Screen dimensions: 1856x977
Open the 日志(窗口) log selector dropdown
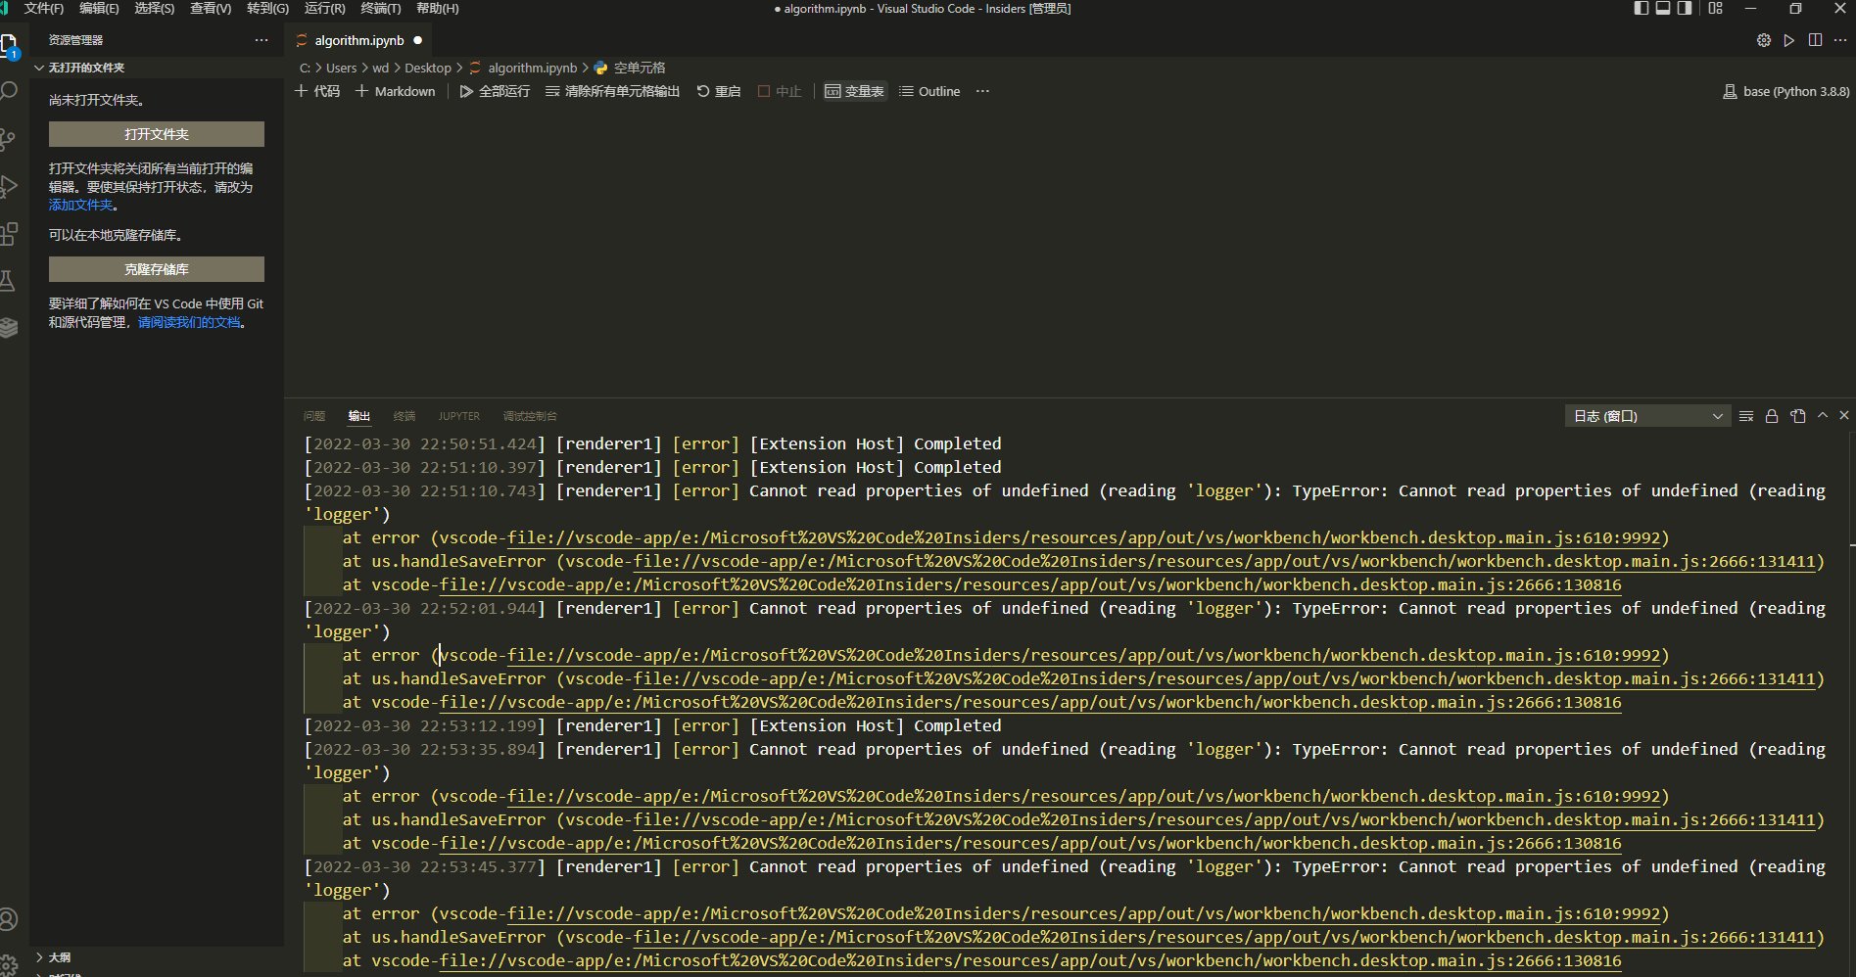(1646, 415)
